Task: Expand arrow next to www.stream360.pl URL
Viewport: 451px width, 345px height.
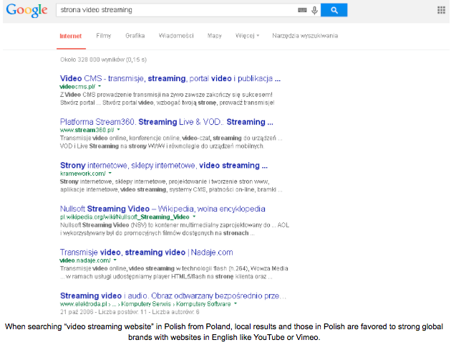Action: 118,130
